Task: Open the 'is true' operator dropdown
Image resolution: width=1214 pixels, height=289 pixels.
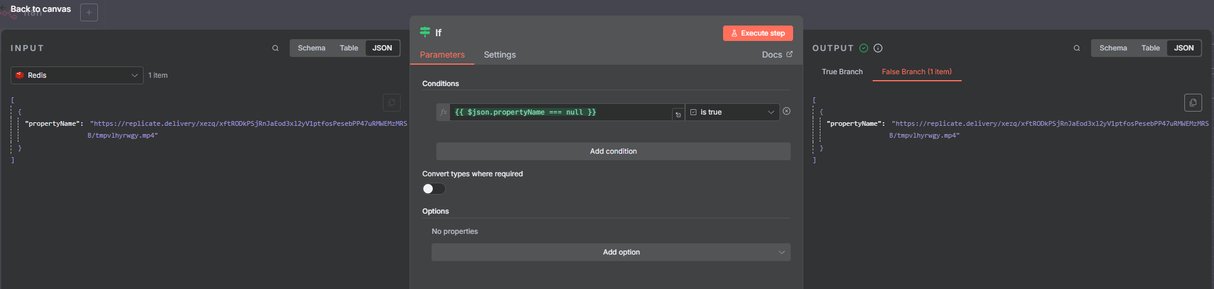Action: click(733, 112)
